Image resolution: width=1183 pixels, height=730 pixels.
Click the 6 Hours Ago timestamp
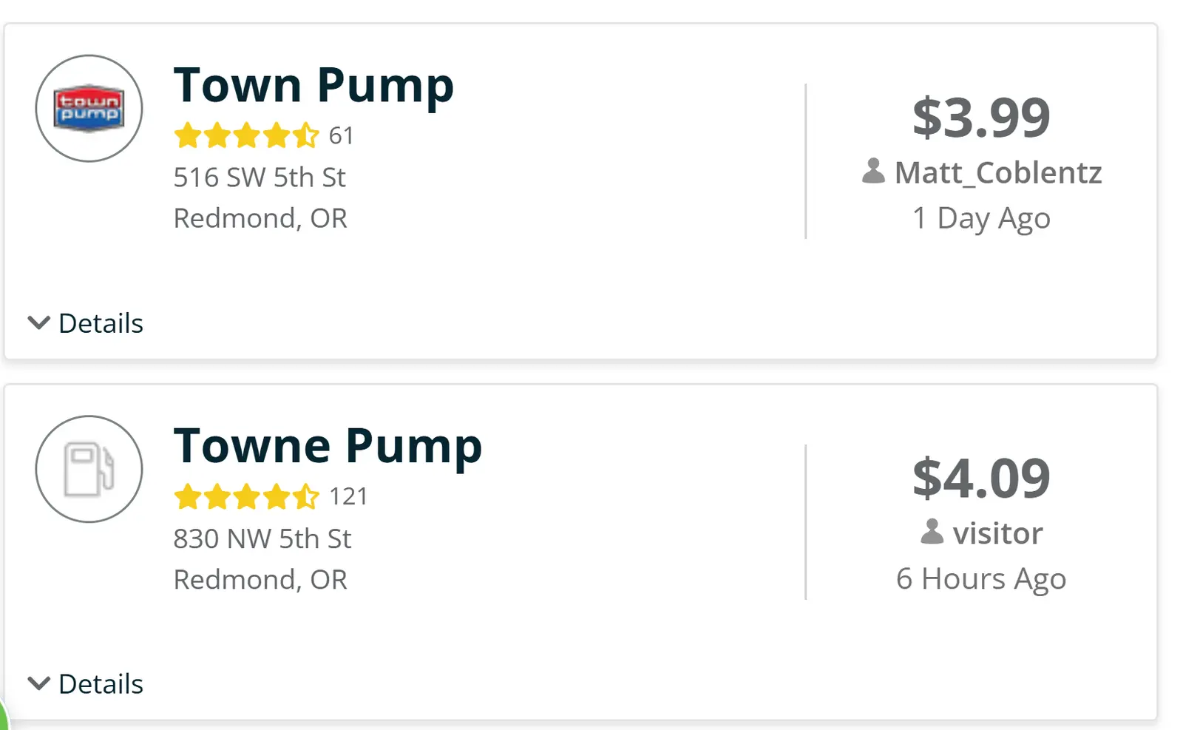coord(981,579)
